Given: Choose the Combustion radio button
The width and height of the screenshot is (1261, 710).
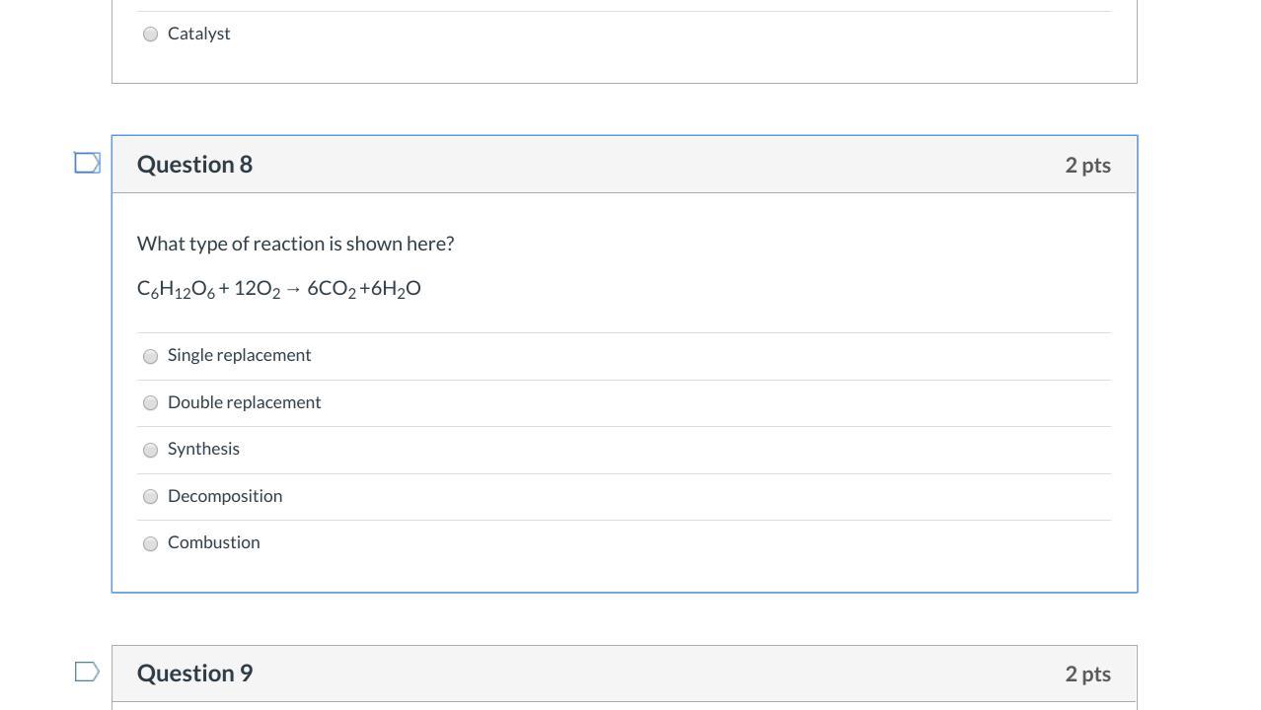Looking at the screenshot, I should (x=150, y=543).
